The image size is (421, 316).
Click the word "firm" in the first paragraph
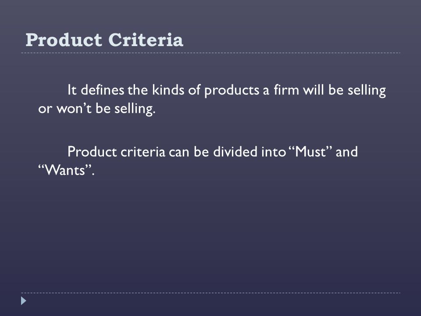coord(286,90)
